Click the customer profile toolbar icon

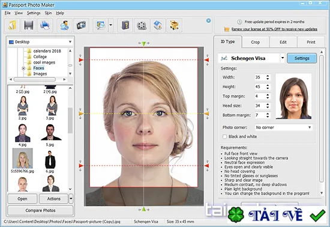tap(65, 25)
